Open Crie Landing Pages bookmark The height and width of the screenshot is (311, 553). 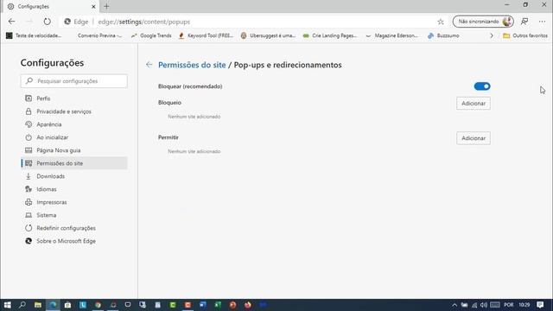click(x=330, y=35)
